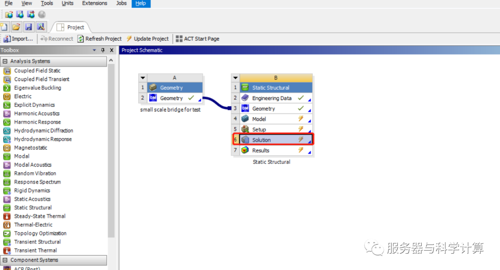Click the toolbox scrollbar up arrow
500x270 pixels.
point(111,60)
